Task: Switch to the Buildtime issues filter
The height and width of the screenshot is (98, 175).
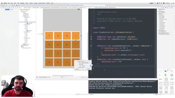Action: [7, 10]
